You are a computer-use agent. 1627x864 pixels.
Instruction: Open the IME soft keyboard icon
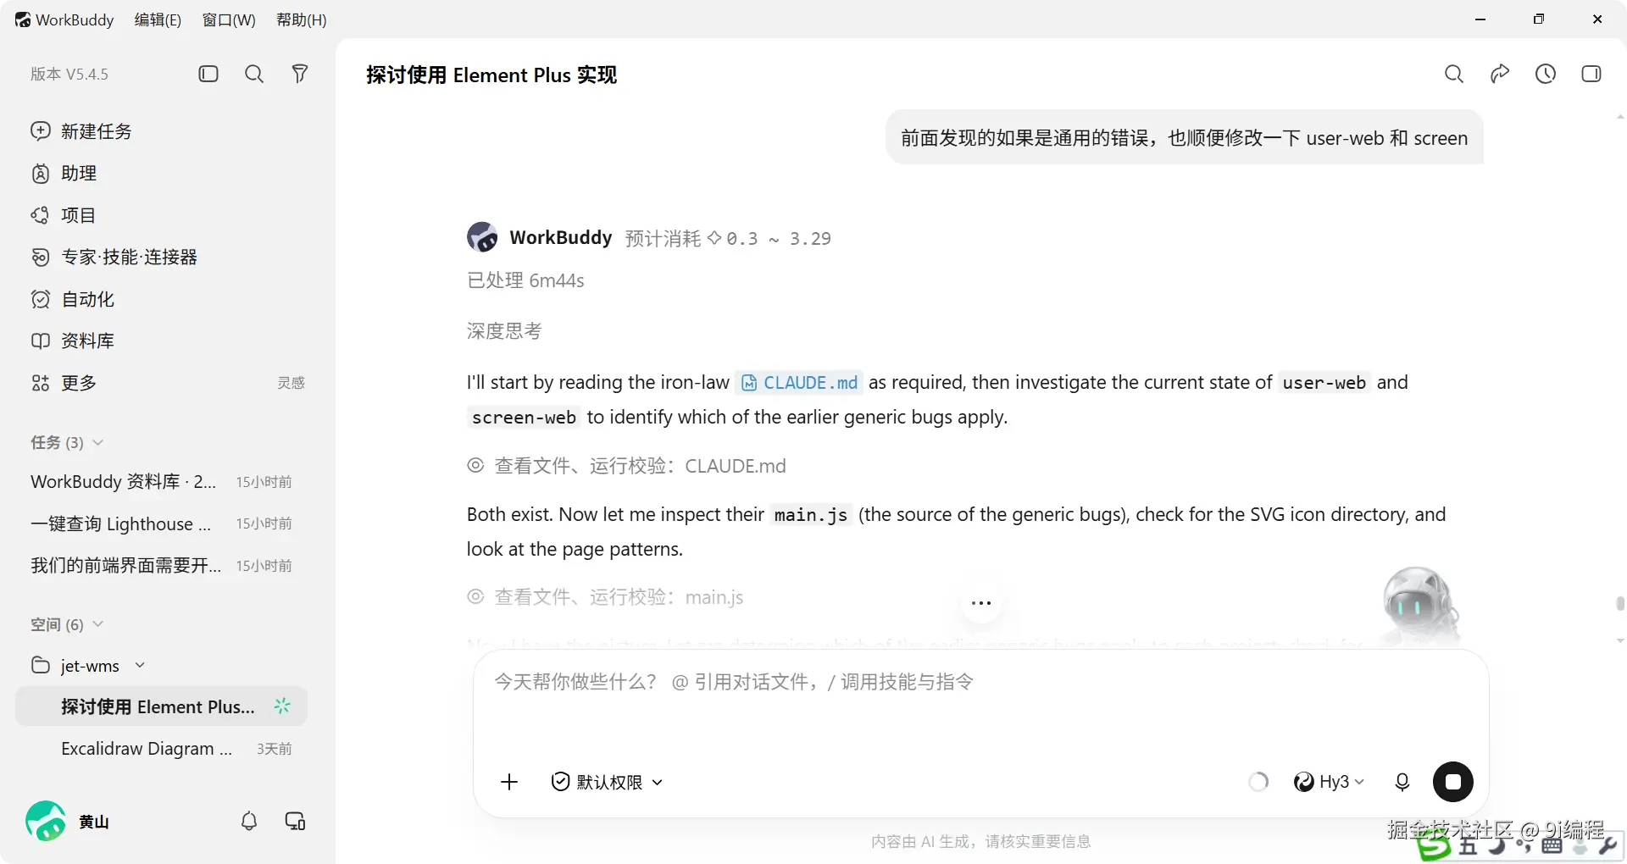(x=1552, y=845)
